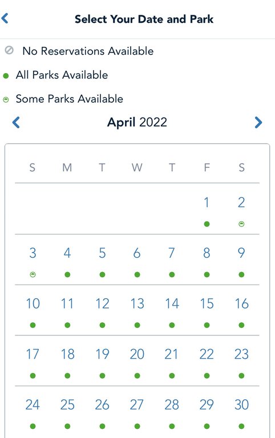Select April 27 on the calendar
275x438 pixels.
click(x=137, y=405)
